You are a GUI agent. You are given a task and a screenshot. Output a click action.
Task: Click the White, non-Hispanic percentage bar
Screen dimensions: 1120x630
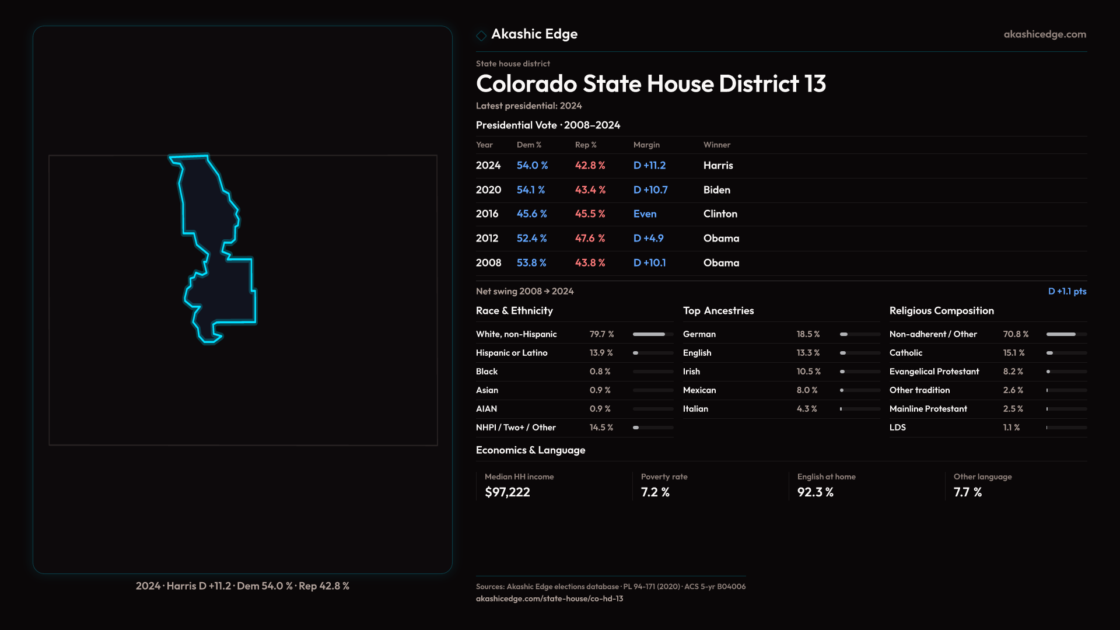click(653, 334)
